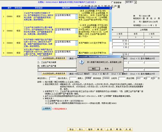Click the 审核错误 column header

coord(39,8)
